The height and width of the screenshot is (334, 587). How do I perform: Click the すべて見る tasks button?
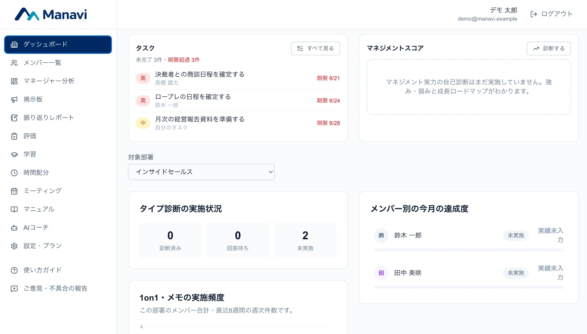coord(316,48)
